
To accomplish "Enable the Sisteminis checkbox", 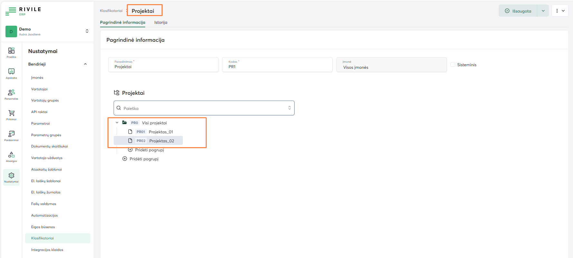I will [x=453, y=65].
